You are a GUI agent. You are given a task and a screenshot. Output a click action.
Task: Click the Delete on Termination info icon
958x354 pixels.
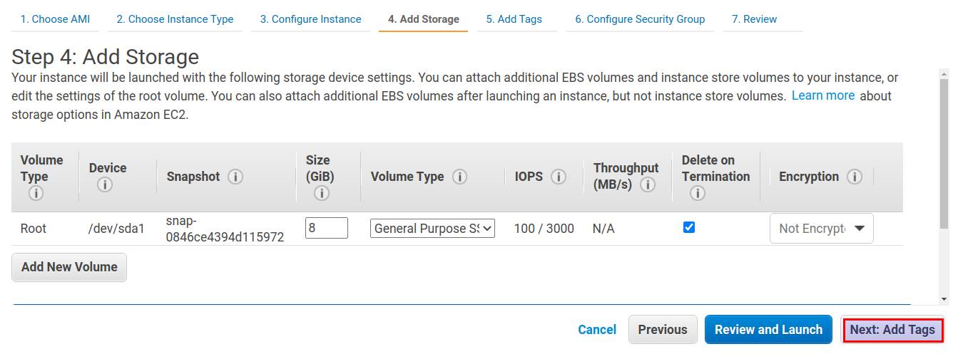tap(698, 193)
